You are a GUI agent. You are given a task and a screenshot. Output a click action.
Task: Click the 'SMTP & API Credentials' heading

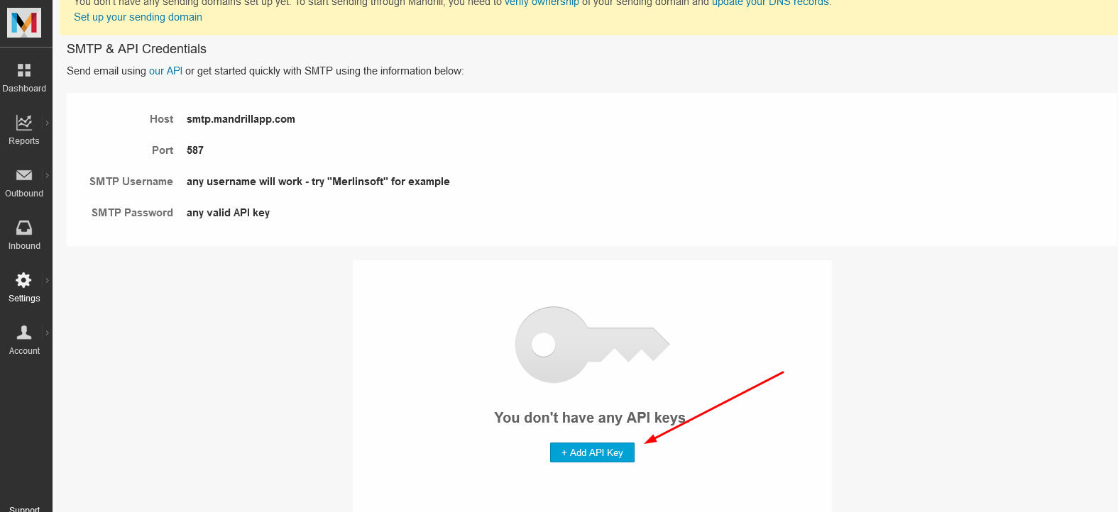click(136, 49)
